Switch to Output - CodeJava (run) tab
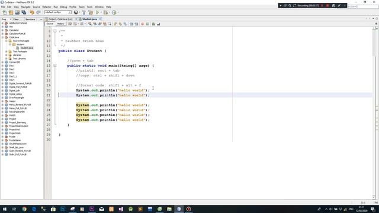The height and width of the screenshot is (213, 379). (60, 19)
